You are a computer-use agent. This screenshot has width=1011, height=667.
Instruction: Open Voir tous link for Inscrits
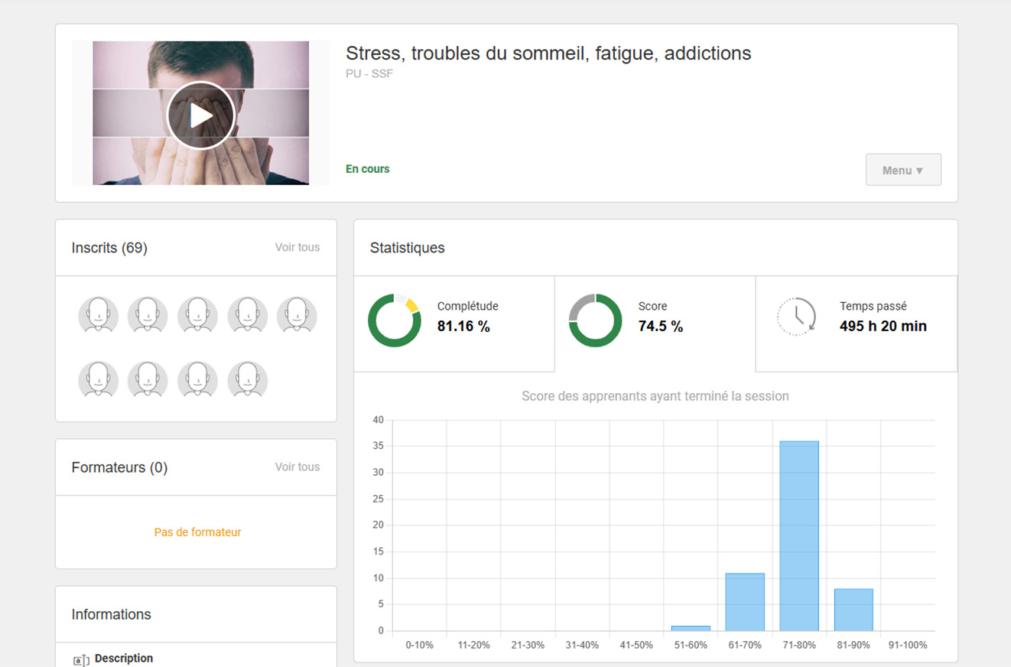click(x=297, y=247)
